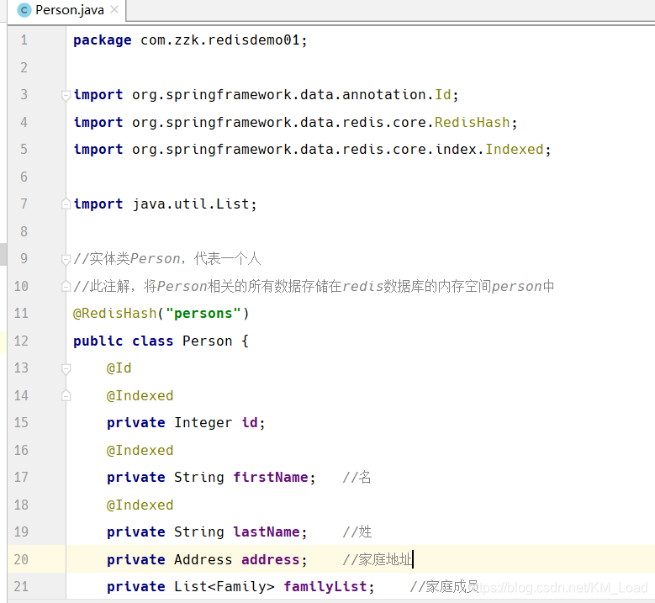The image size is (655, 603).
Task: Click the Id import class name
Action: [x=443, y=95]
